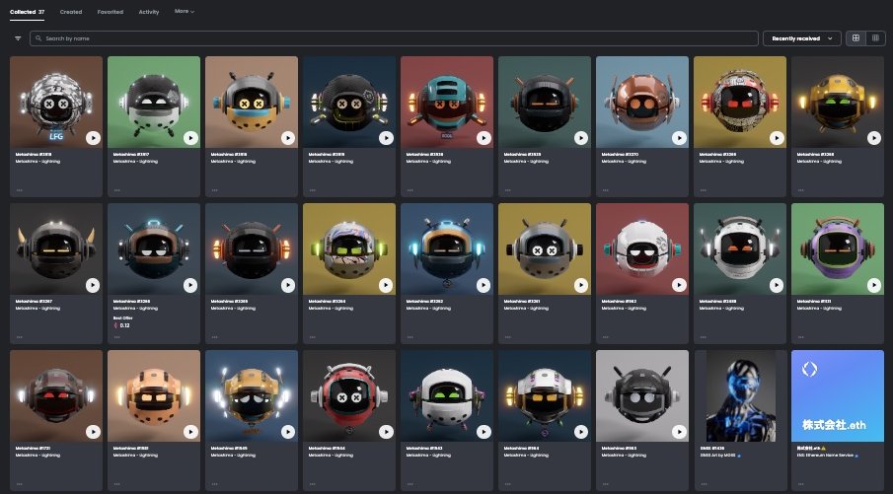
Task: Open the 株式会社.eth ENS thumbnail
Action: click(x=837, y=396)
